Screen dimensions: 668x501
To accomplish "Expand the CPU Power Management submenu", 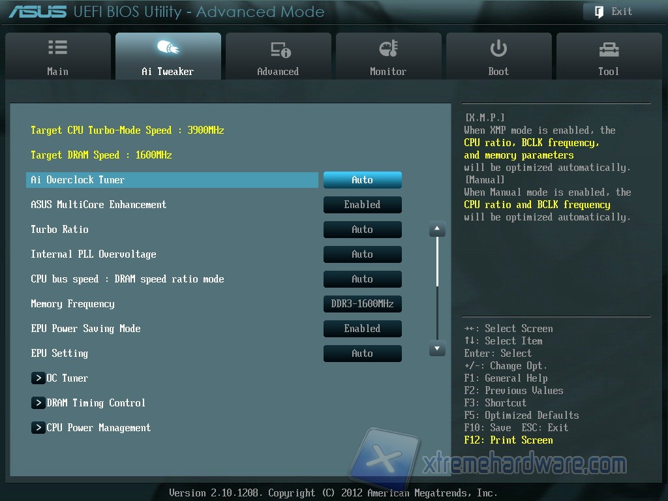I will (x=98, y=428).
